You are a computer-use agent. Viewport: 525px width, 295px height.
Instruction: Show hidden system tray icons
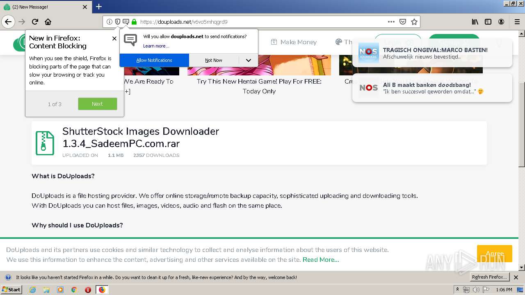tap(458, 290)
